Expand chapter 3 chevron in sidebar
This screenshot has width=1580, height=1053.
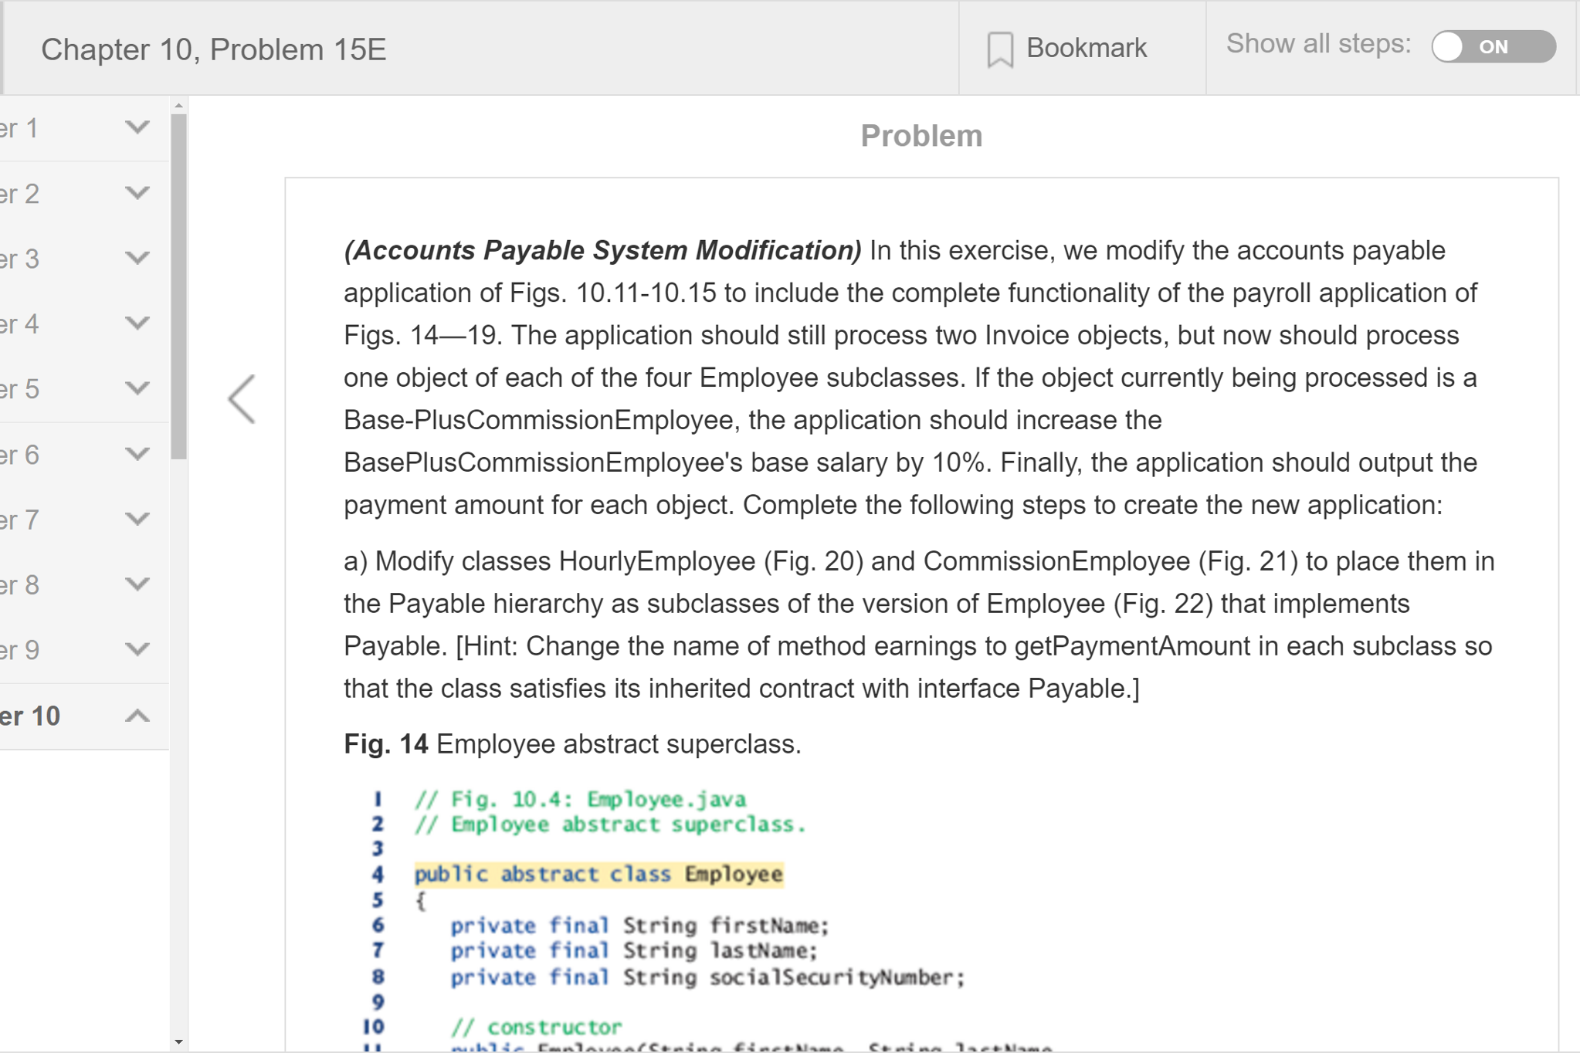pyautogui.click(x=137, y=258)
